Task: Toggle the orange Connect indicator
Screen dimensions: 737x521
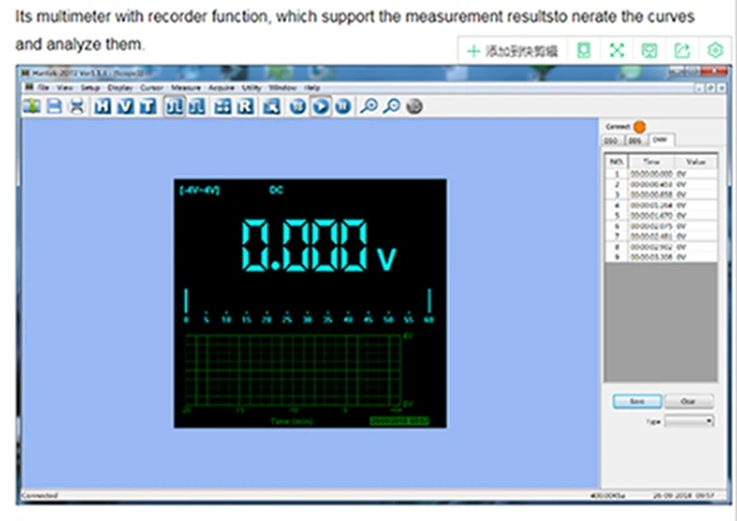Action: click(x=640, y=127)
